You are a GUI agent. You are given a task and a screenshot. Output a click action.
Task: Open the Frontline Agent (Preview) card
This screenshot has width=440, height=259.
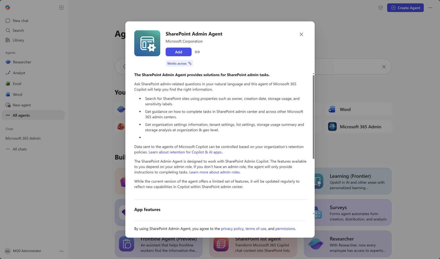159,247
